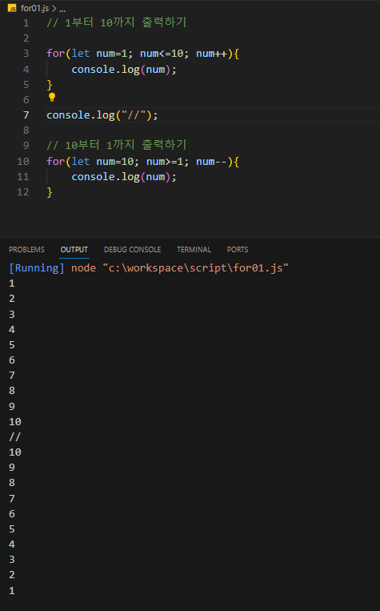Click the '//' line in output
This screenshot has height=611, width=380.
click(x=14, y=436)
